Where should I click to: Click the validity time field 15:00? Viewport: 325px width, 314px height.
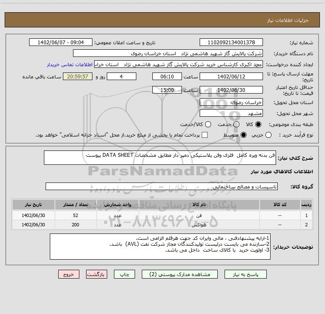click(167, 90)
